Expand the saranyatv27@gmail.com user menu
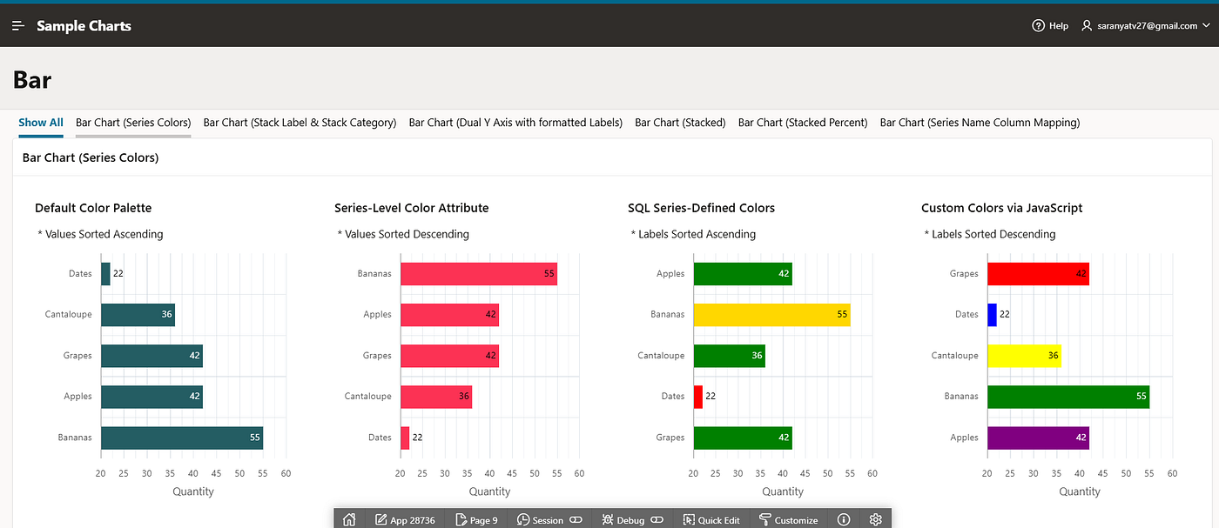This screenshot has width=1219, height=528. click(x=1146, y=26)
